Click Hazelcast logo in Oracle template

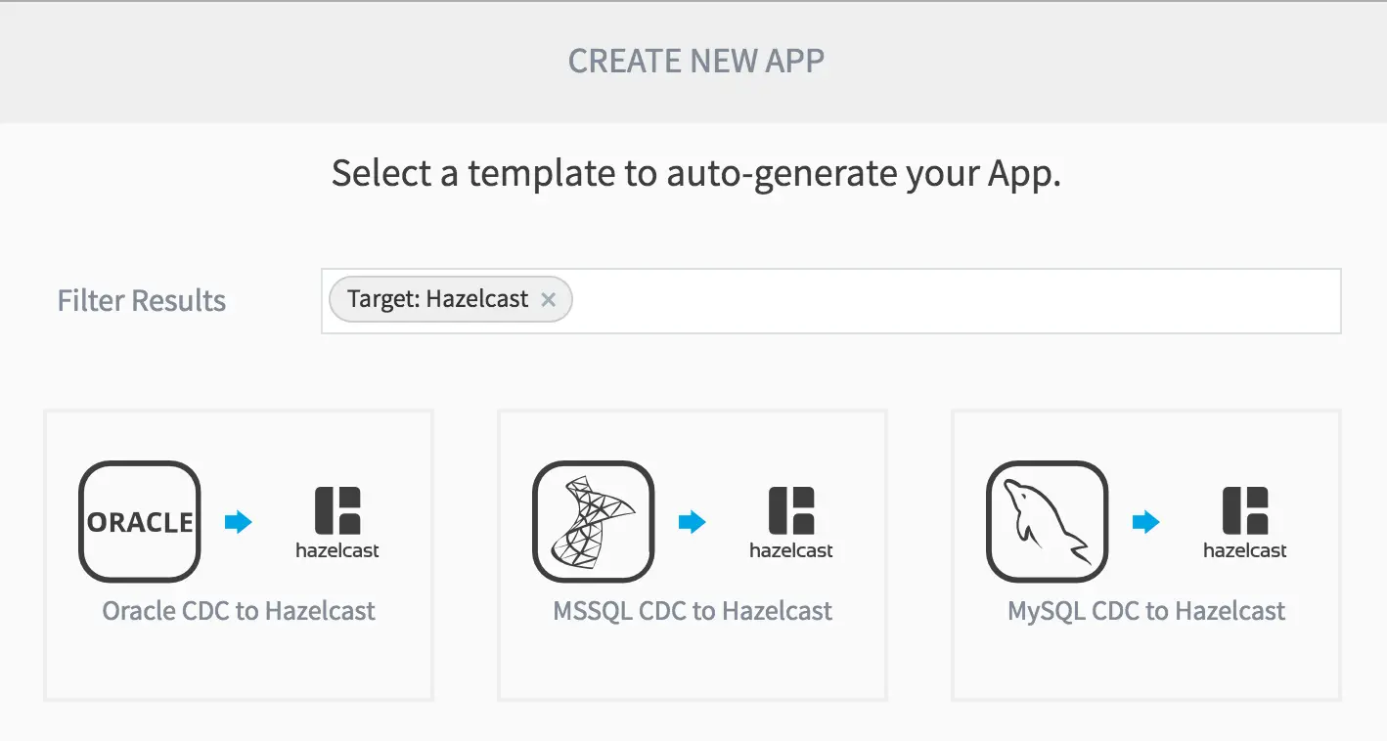tap(337, 522)
